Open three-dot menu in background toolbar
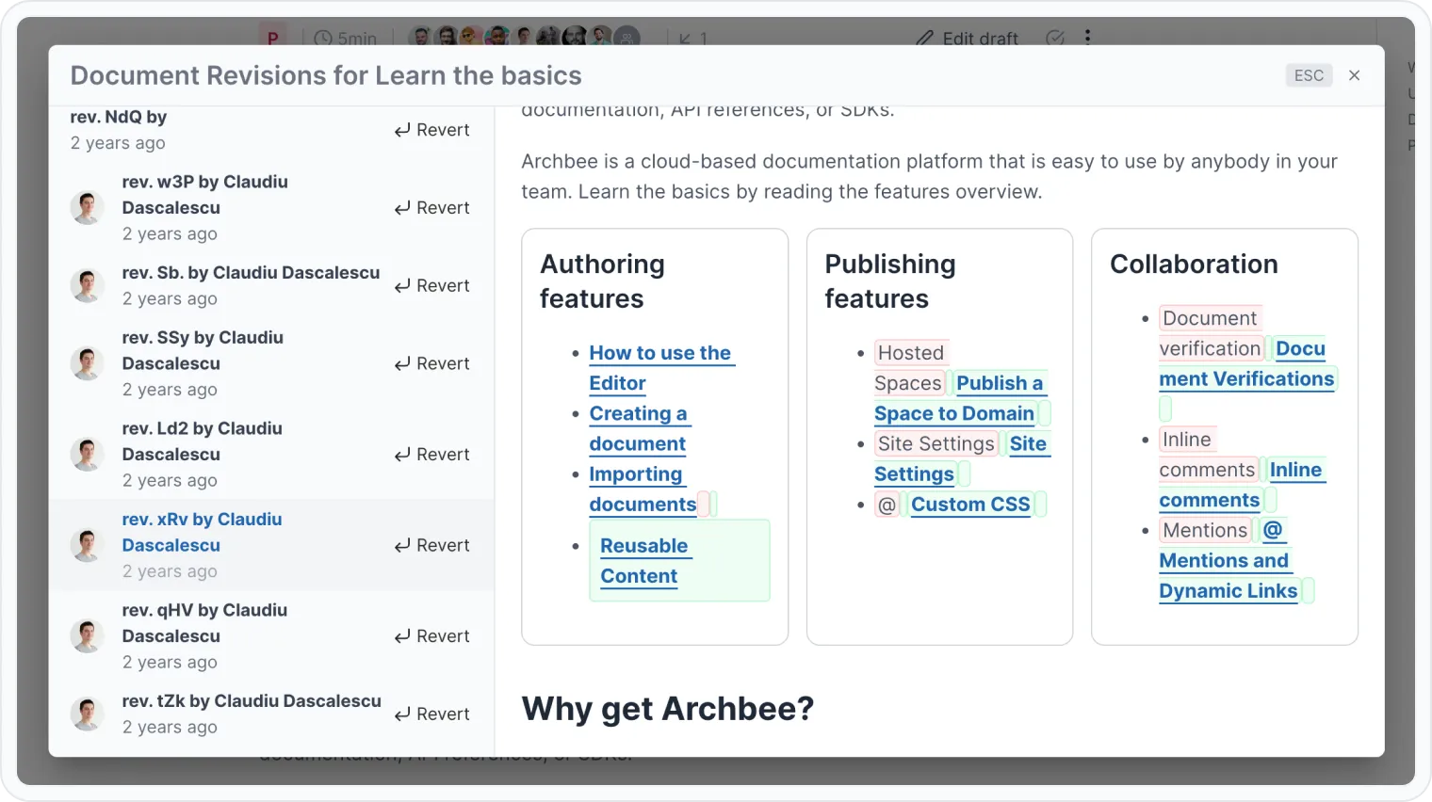The width and height of the screenshot is (1432, 802). (x=1087, y=37)
